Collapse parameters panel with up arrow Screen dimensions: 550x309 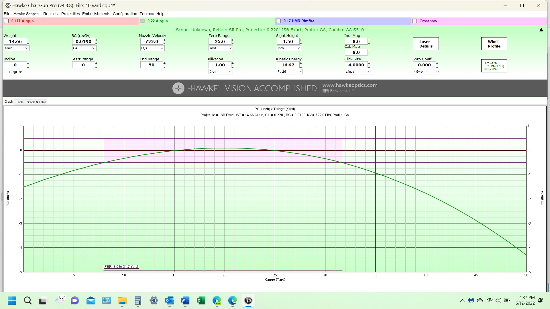click(x=541, y=30)
